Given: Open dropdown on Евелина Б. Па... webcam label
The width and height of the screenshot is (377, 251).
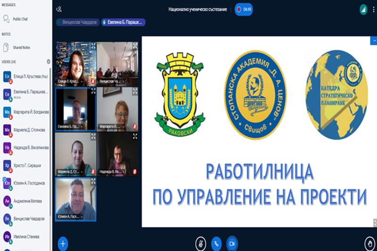Looking at the screenshot, I should [82, 127].
